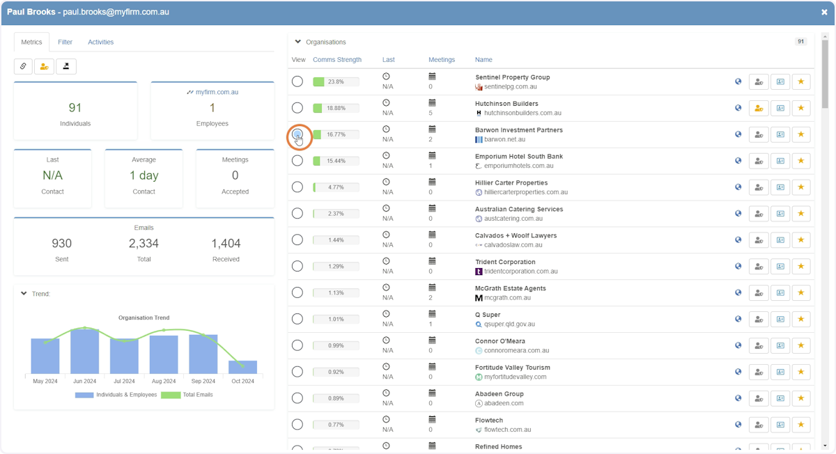
Task: Switch to the Filter tab
Action: (x=65, y=42)
